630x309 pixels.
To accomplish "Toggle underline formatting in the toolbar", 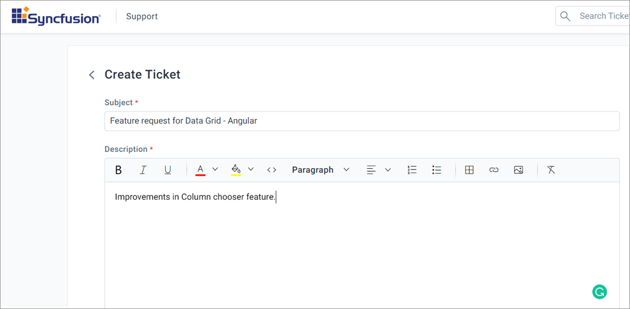I will [x=168, y=170].
